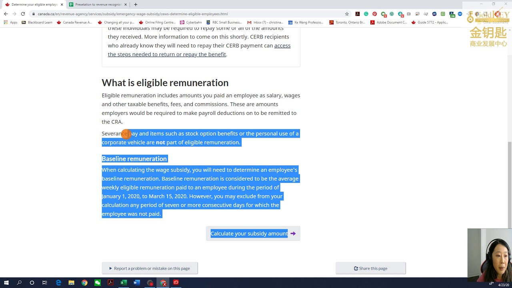512x288 pixels.
Task: Open Canada Revenue Agency bookmark
Action: coord(74,22)
